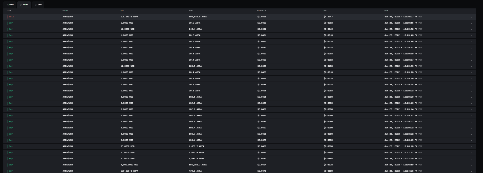This screenshot has width=483, height=173.
Task: Open the FEES tab
Action: click(38, 5)
